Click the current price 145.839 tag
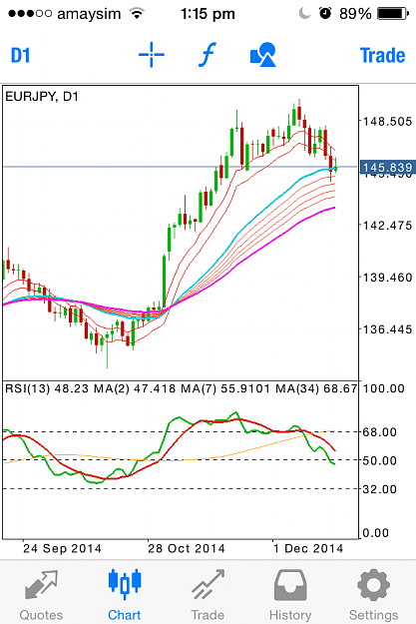Screen dimensions: 416x624 pos(388,168)
